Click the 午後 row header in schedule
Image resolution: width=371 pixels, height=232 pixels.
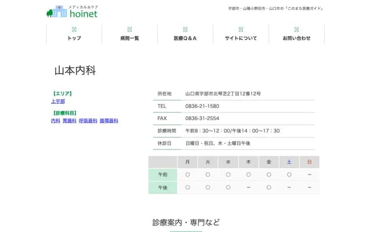coord(163,187)
